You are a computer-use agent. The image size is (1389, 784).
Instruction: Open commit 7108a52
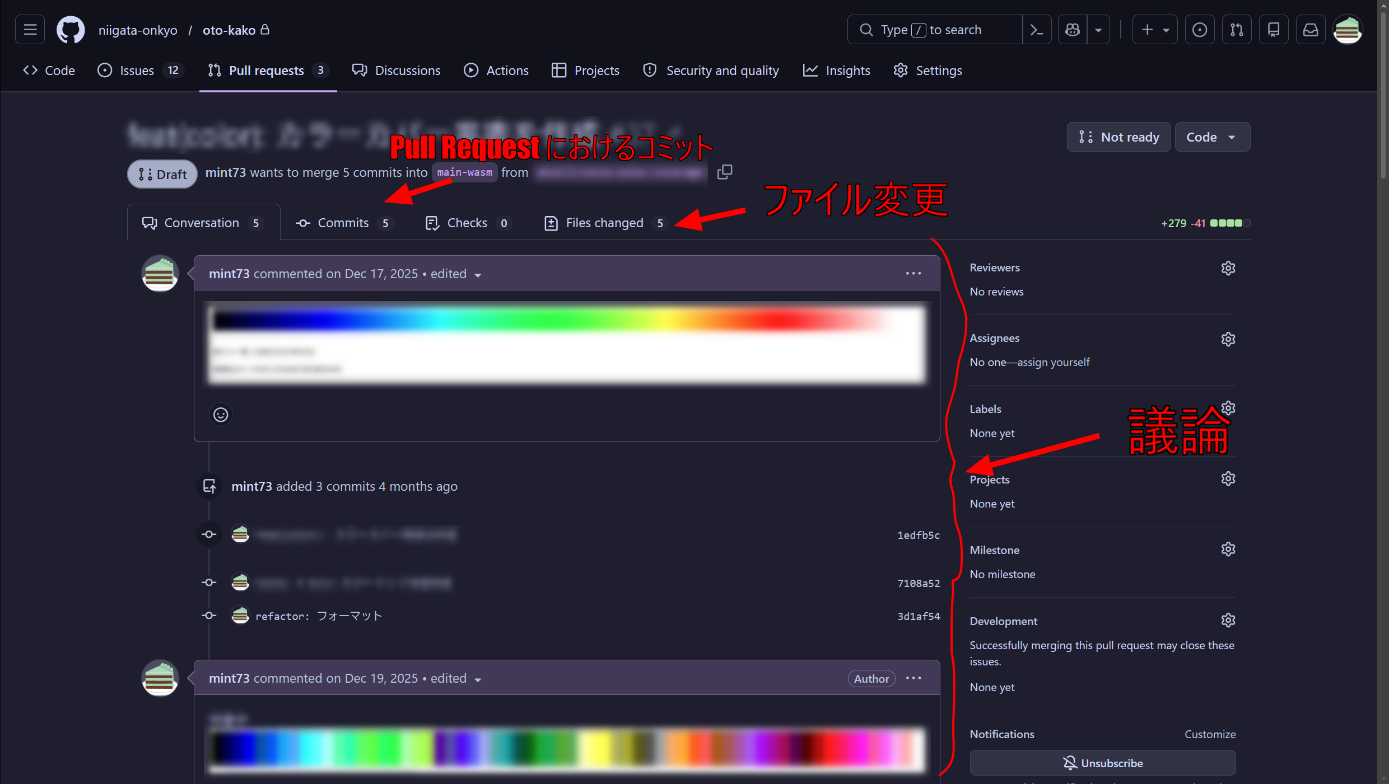pyautogui.click(x=919, y=583)
